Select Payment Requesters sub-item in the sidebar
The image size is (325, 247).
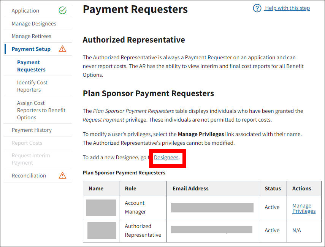click(x=31, y=66)
